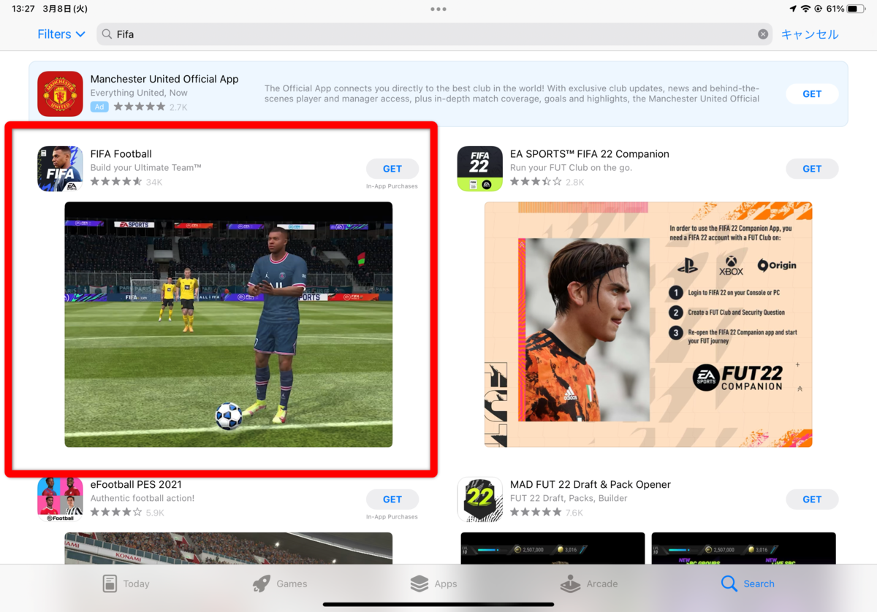Clear the search field text
877x612 pixels.
tap(763, 34)
